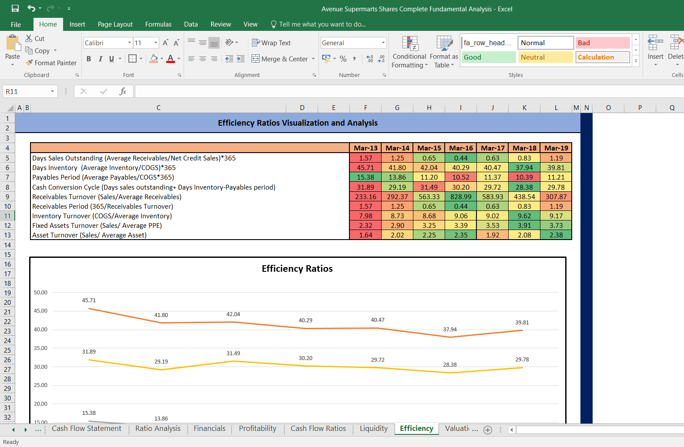Click Tell me what you want to do
The height and width of the screenshot is (447, 684).
pyautogui.click(x=318, y=24)
